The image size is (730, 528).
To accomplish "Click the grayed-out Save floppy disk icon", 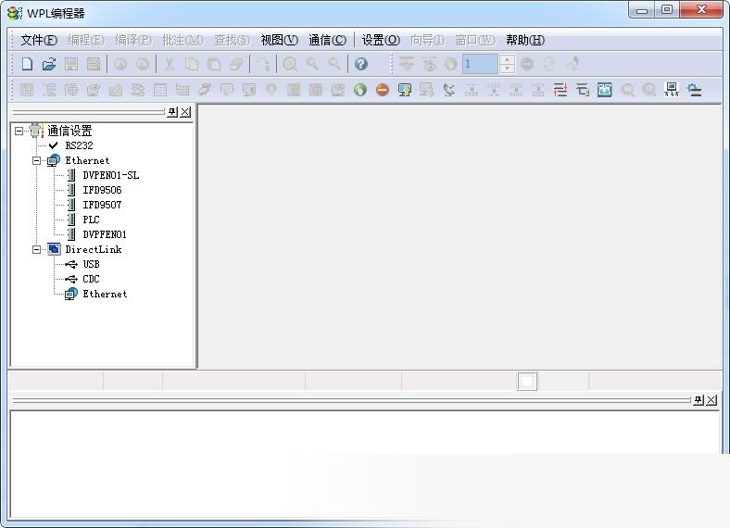I will pos(71,64).
